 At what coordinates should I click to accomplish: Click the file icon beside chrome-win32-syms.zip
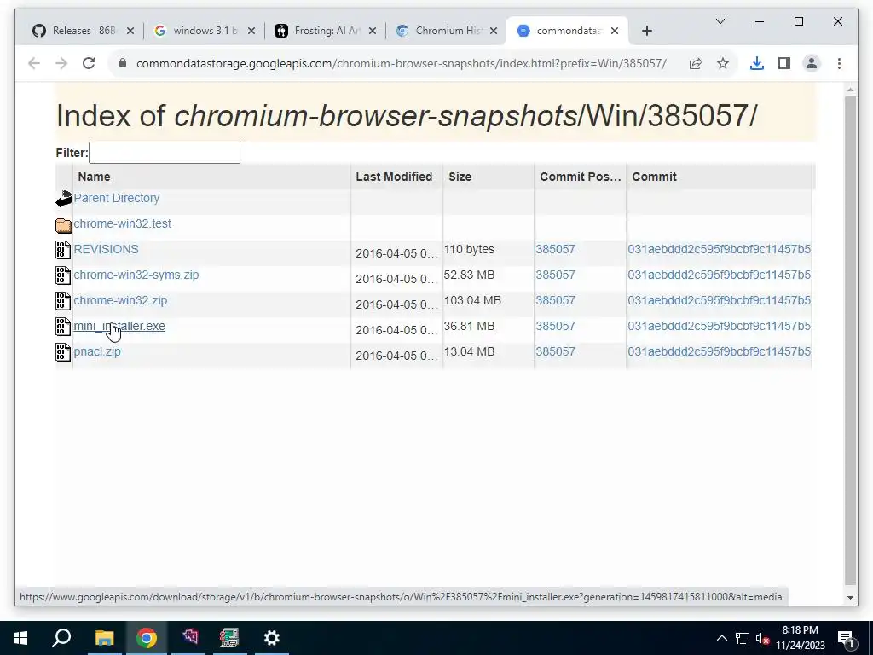tap(63, 275)
